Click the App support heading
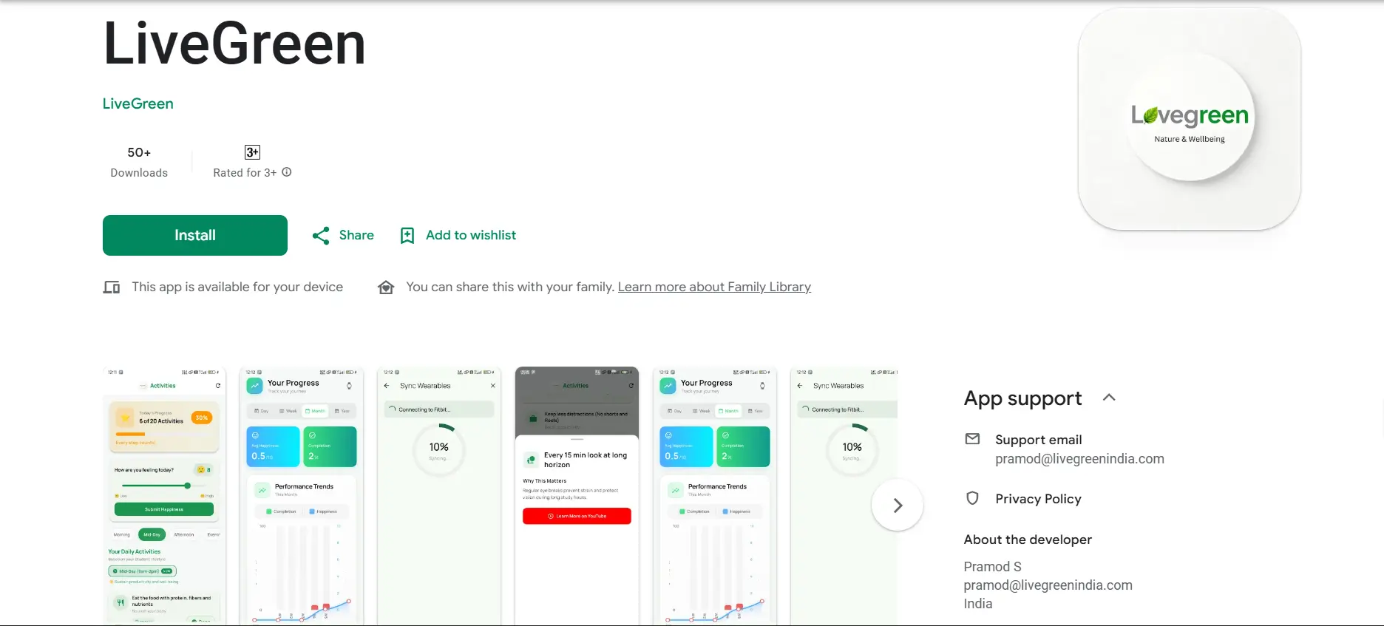 1023,398
